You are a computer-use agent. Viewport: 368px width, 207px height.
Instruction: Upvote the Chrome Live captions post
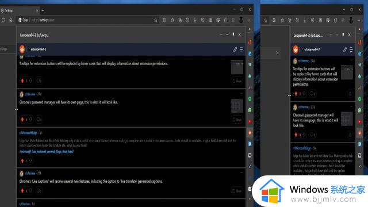22,190
